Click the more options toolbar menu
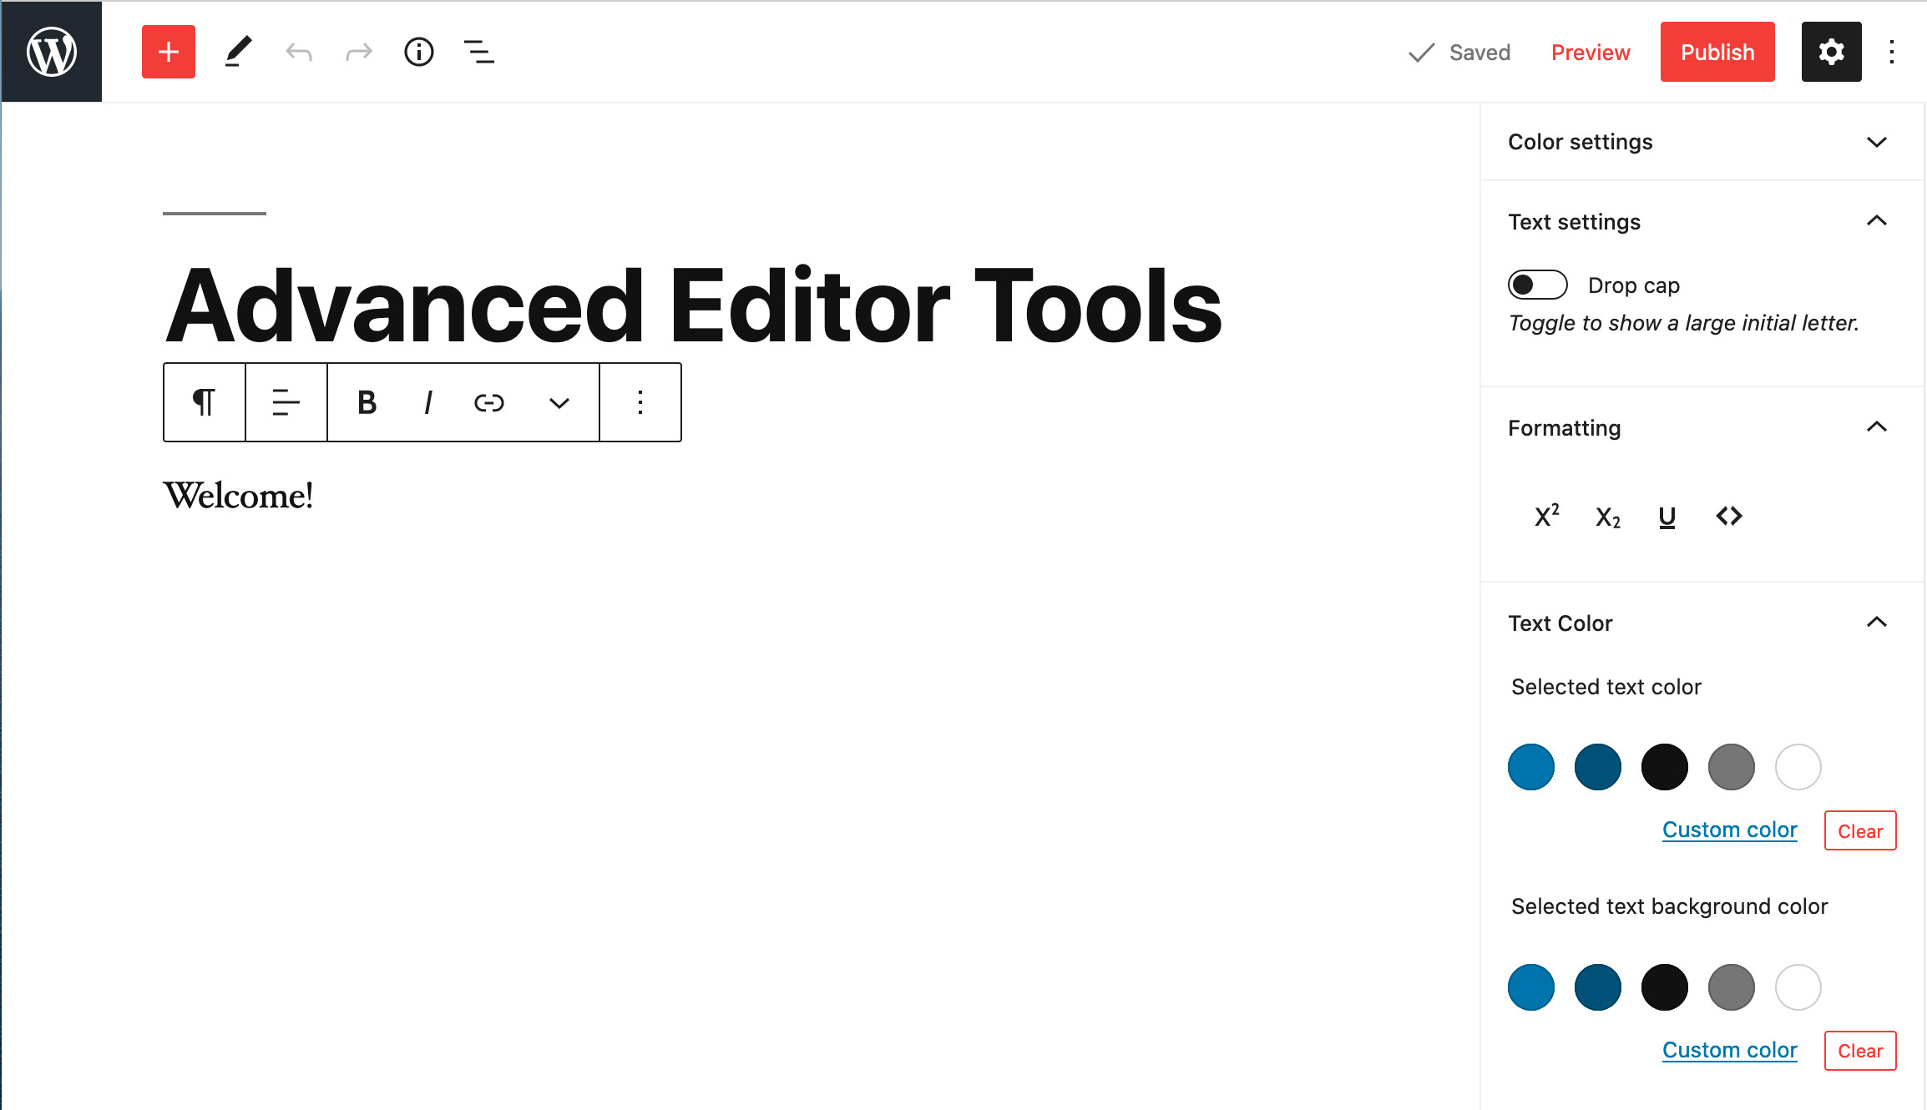The height and width of the screenshot is (1110, 1927). pyautogui.click(x=640, y=402)
